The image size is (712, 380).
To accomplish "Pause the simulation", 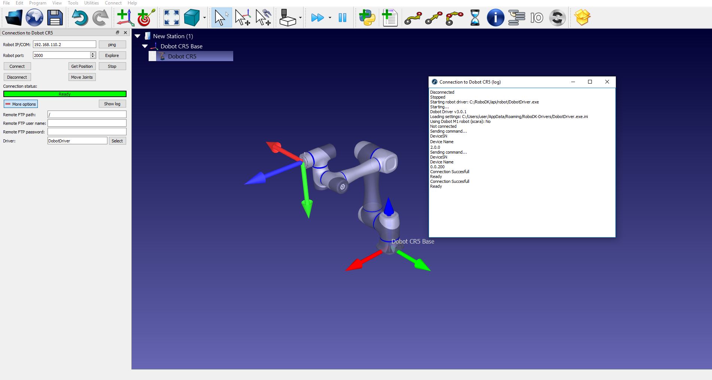I will coord(342,18).
